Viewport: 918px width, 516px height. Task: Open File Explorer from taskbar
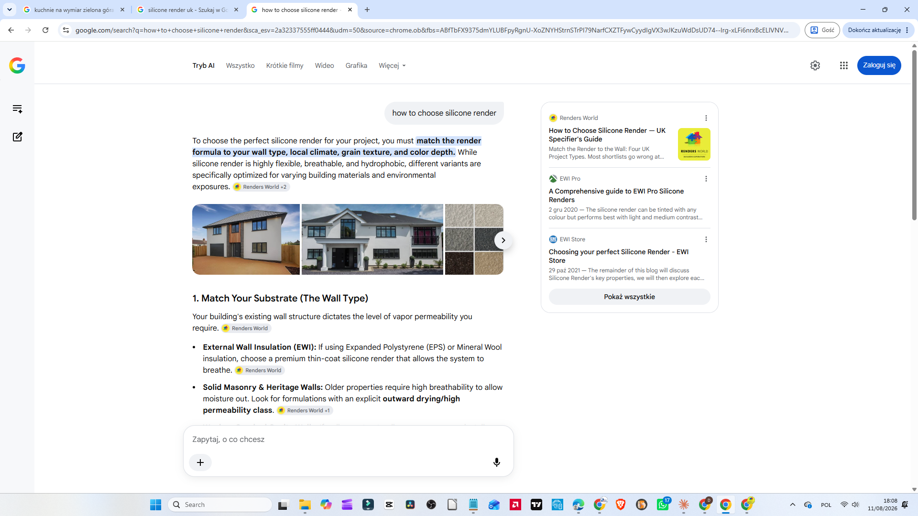coord(305,505)
